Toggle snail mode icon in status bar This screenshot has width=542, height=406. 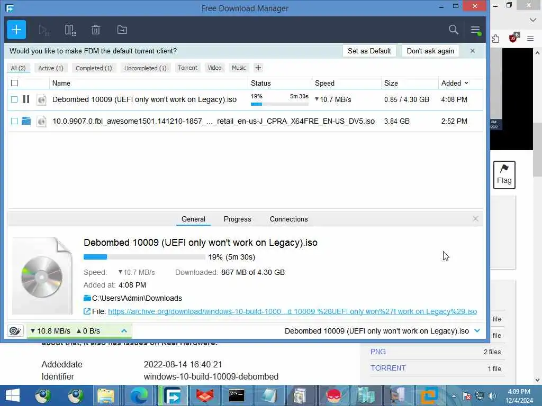coord(15,331)
